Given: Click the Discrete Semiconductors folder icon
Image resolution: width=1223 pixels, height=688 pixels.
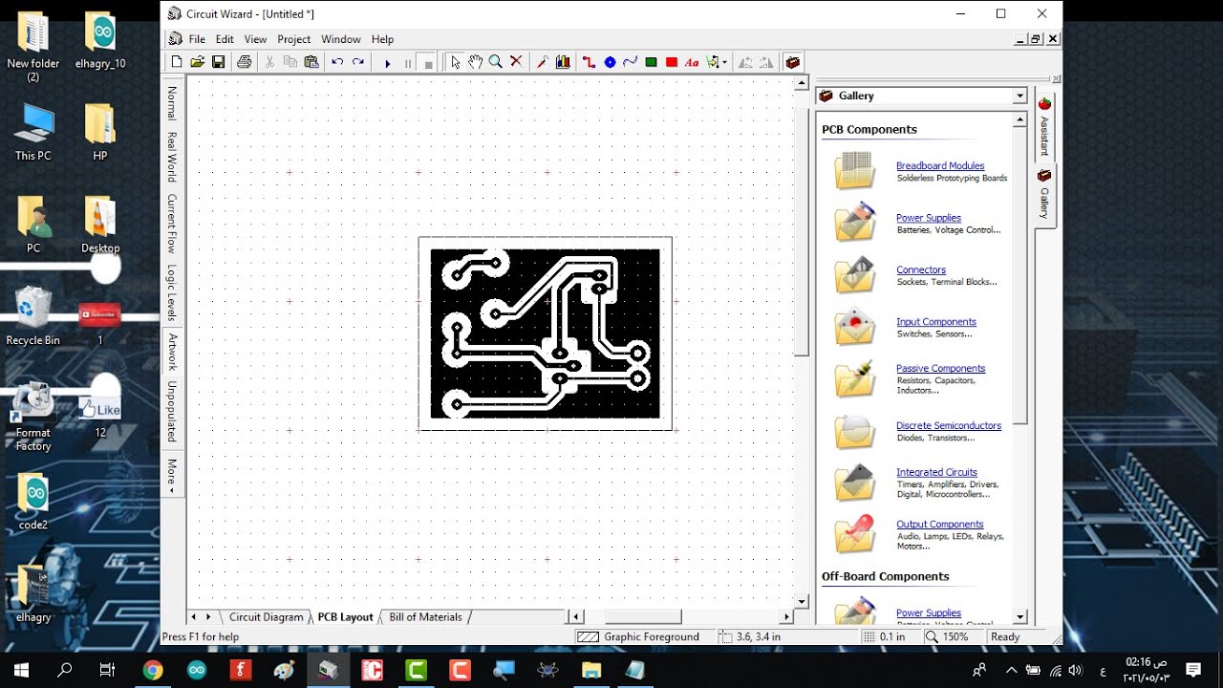Looking at the screenshot, I should 854,432.
